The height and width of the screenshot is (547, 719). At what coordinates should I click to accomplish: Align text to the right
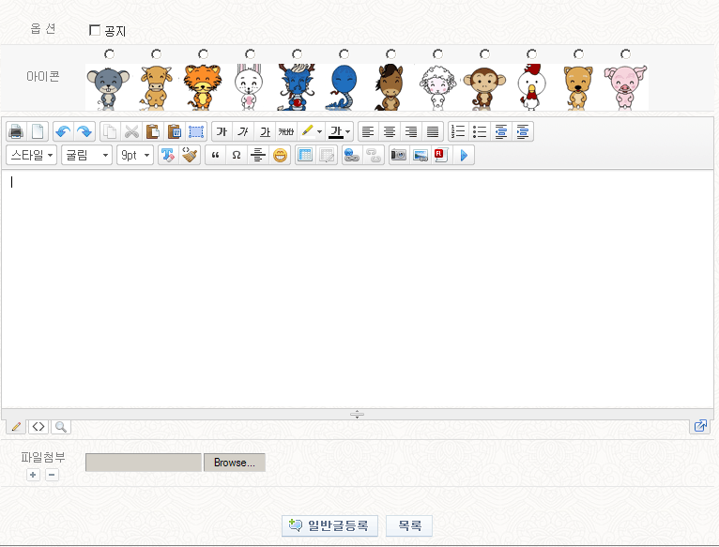[x=411, y=132]
